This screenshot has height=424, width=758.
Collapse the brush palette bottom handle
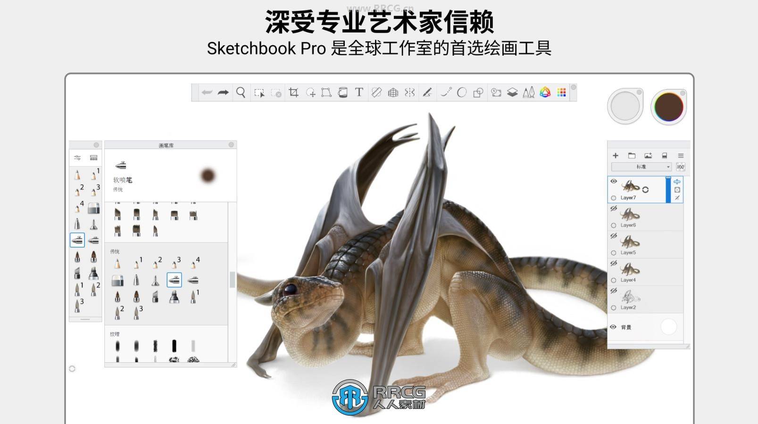[x=85, y=319]
